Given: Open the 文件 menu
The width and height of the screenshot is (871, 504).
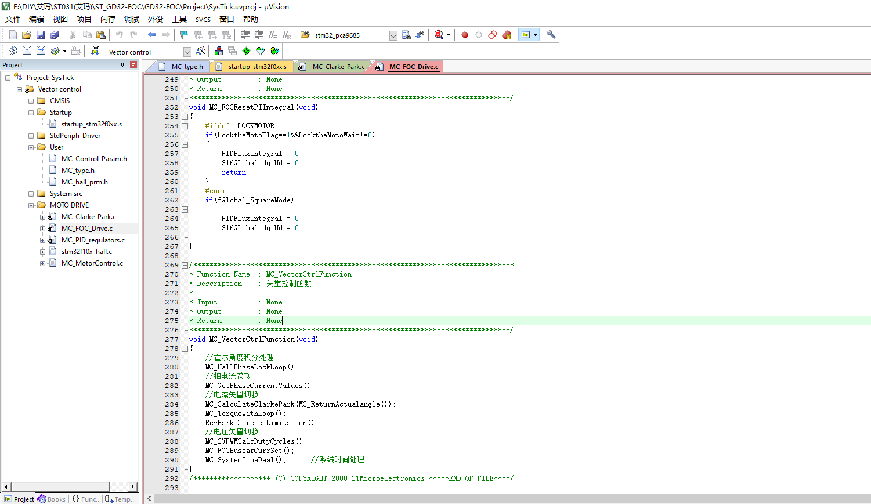Looking at the screenshot, I should pos(13,19).
